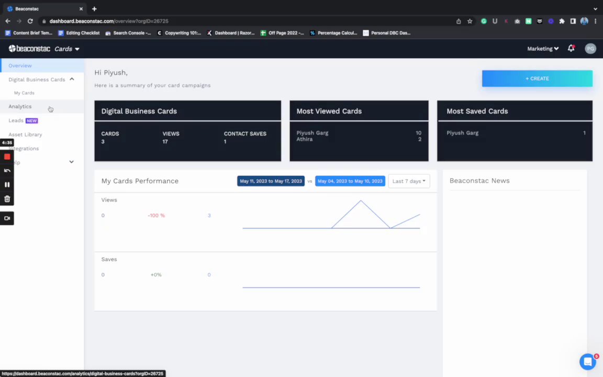The image size is (603, 377).
Task: Click the VIEWS 17 stat
Action: pos(171,137)
